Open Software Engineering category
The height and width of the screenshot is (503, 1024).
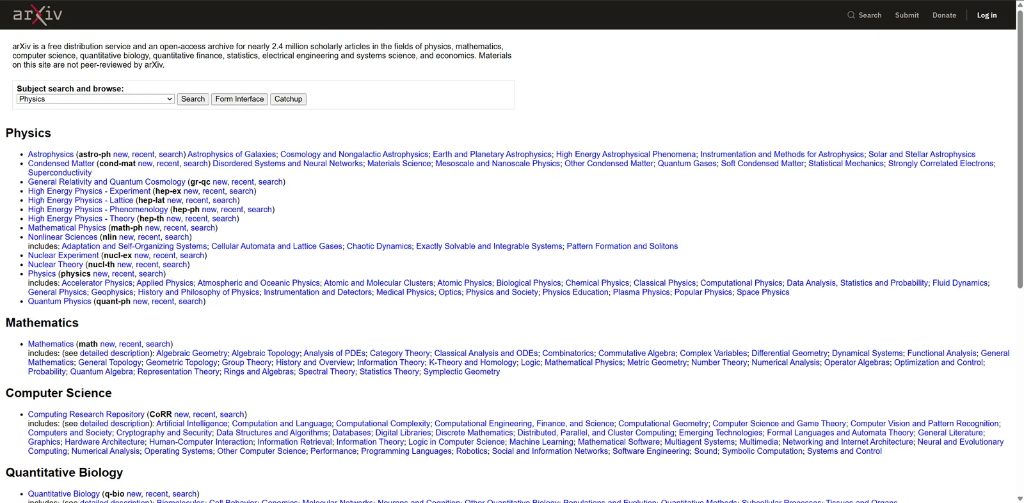[652, 451]
